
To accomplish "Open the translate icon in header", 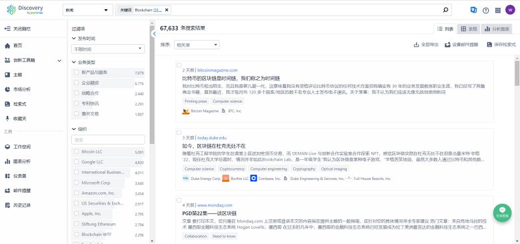I will (473, 10).
